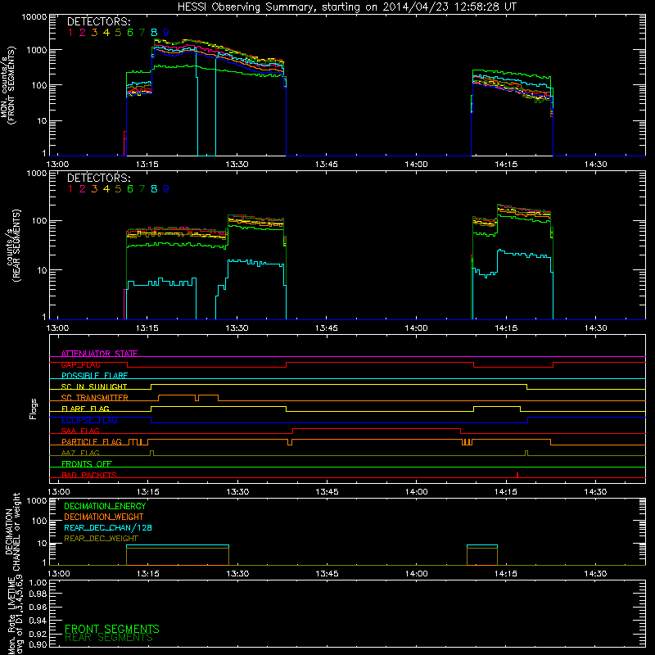Select DETECTORS: label in rear segments panel
This screenshot has width=655, height=655.
[98, 178]
